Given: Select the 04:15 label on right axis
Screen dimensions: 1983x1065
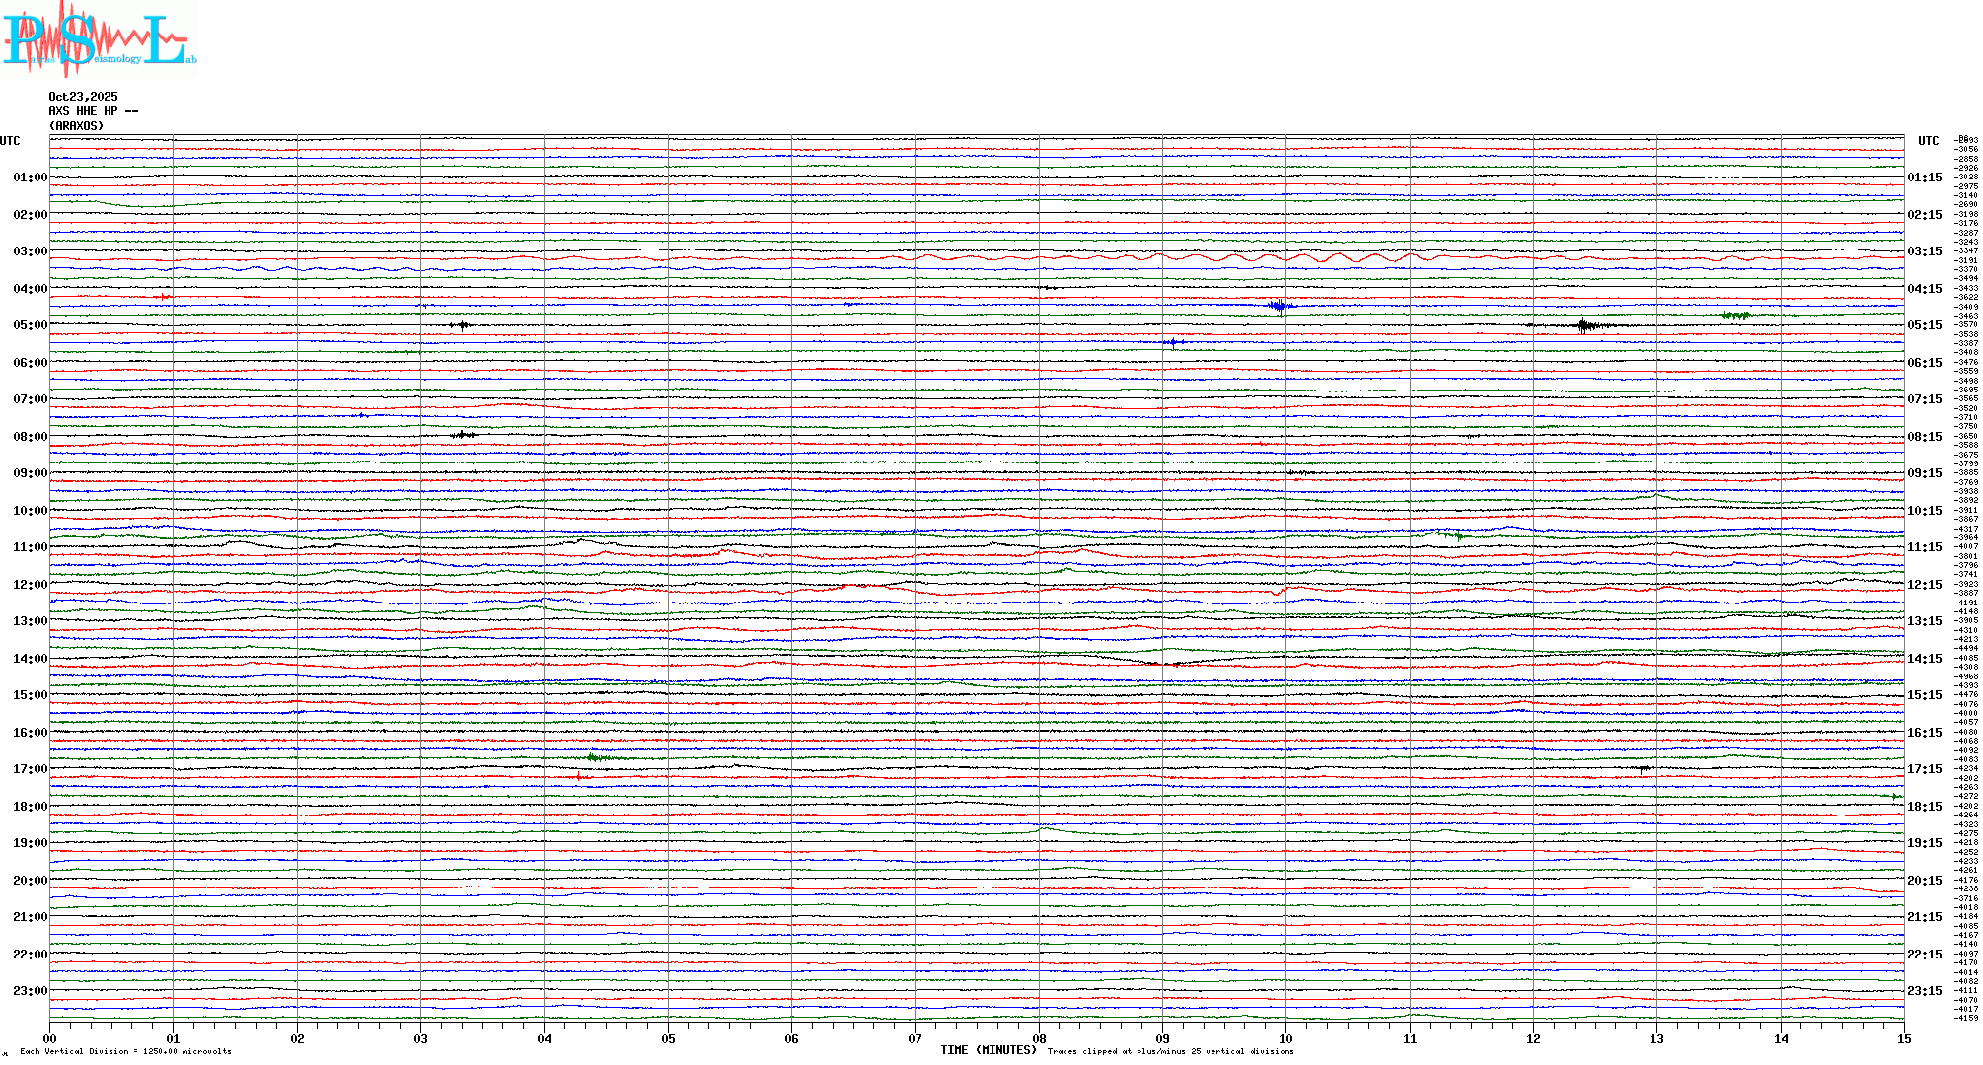Looking at the screenshot, I should coord(1924,289).
